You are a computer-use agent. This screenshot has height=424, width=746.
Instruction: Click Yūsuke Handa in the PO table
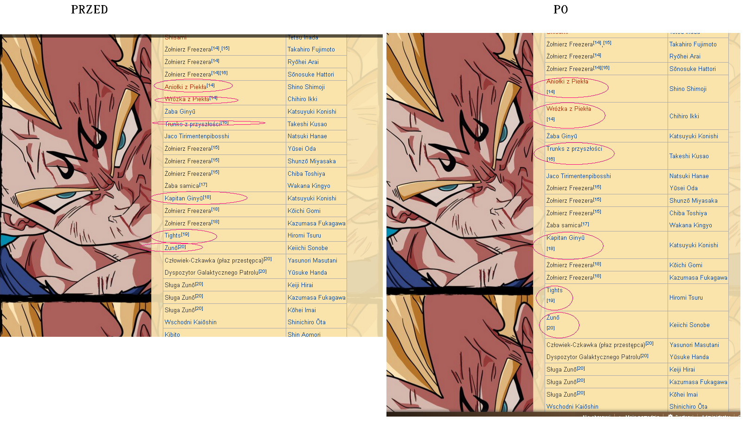(689, 357)
